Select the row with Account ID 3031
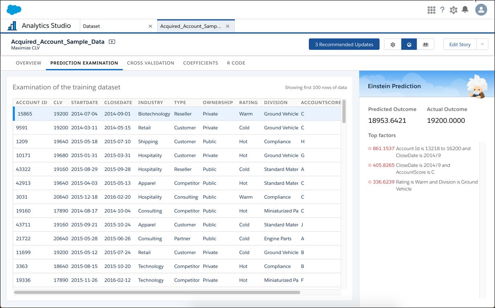The height and width of the screenshot is (308, 495). [177, 197]
